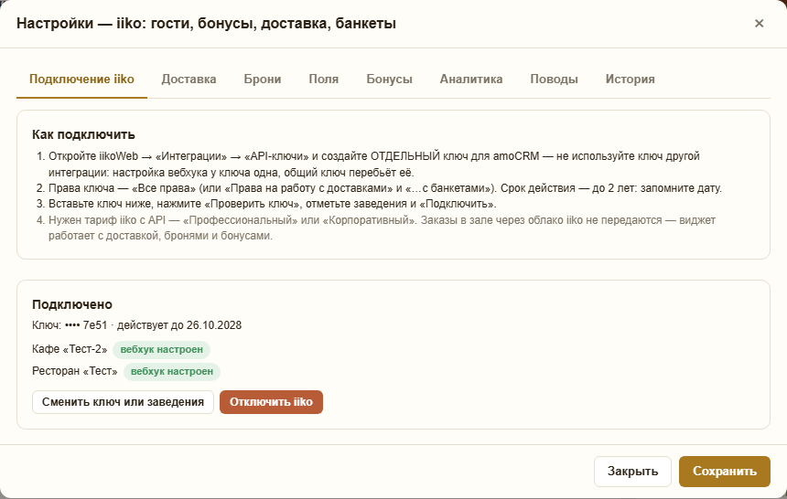
Task: Click the Кафе «Тест-2» venue name
Action: tap(70, 349)
